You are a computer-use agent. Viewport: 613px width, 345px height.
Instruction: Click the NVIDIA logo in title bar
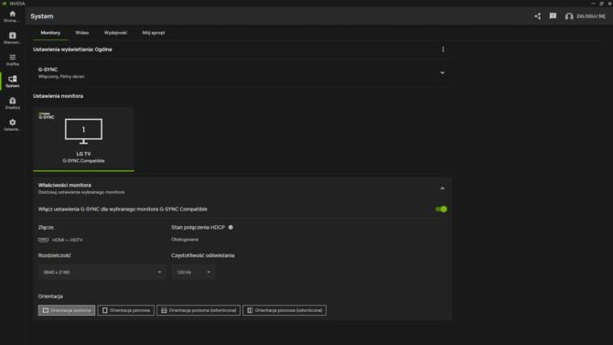point(5,3)
